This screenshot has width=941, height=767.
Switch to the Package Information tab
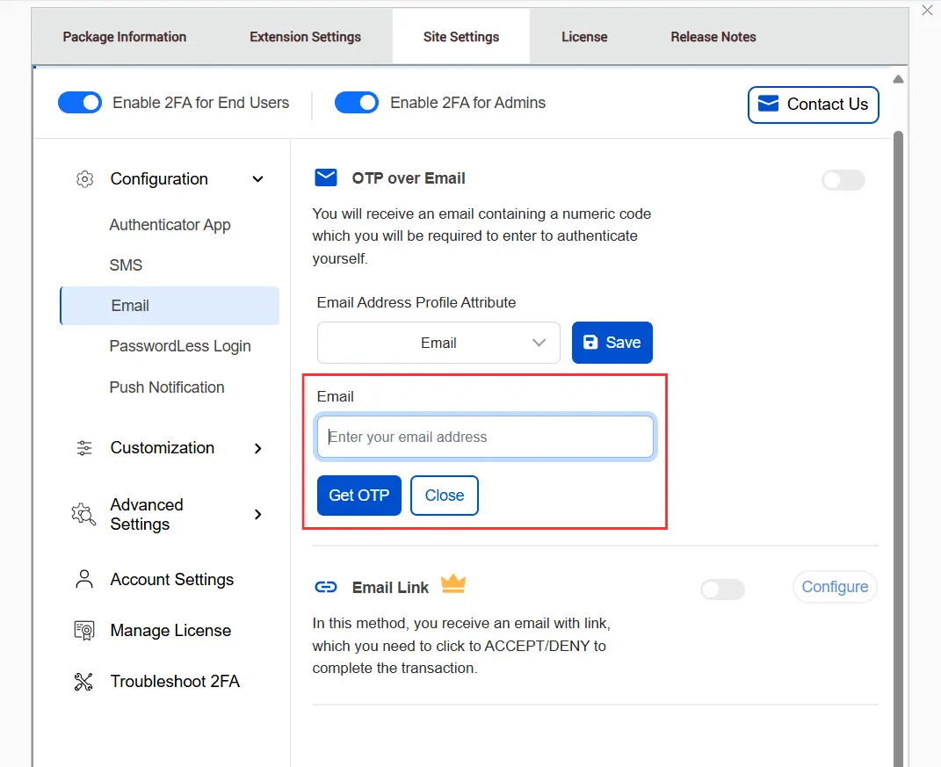125,37
